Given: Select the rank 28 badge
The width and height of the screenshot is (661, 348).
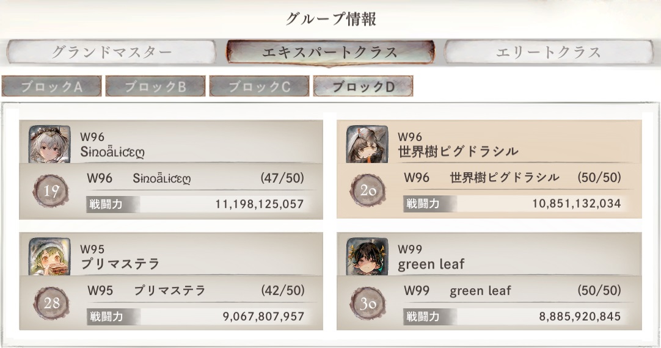Looking at the screenshot, I should (51, 303).
